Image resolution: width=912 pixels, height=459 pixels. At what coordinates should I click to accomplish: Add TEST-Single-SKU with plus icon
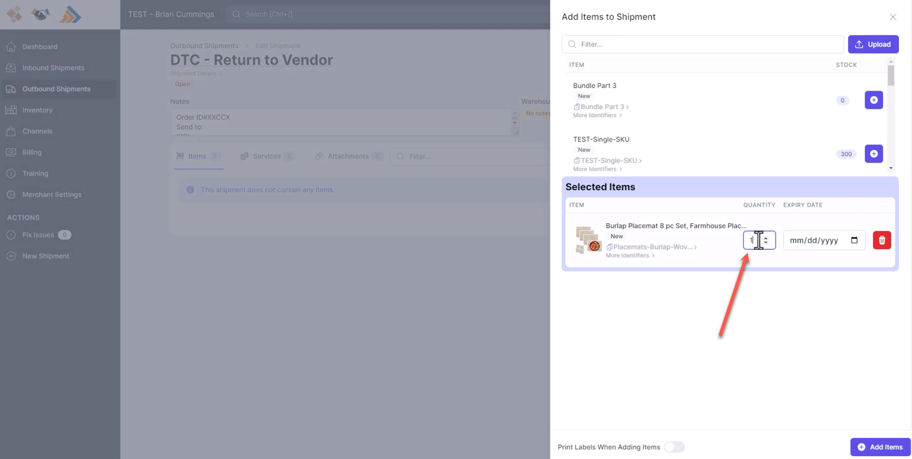pos(873,154)
